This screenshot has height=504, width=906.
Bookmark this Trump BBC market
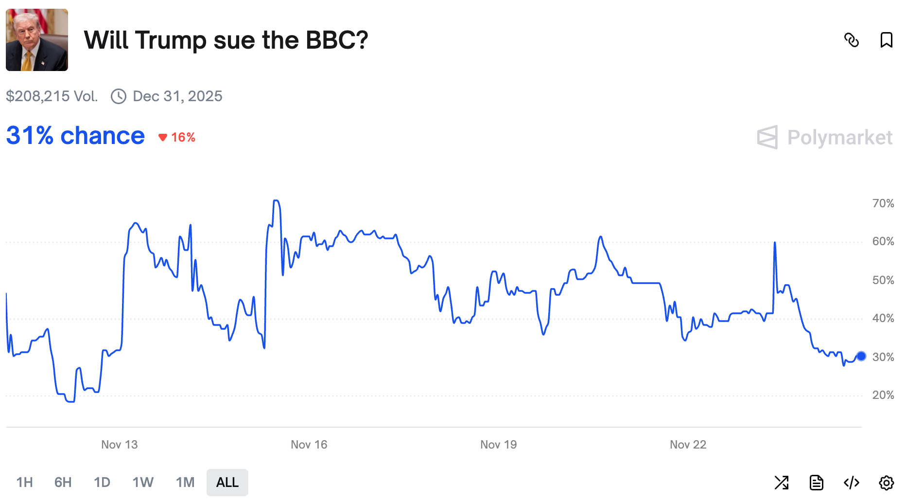(886, 40)
